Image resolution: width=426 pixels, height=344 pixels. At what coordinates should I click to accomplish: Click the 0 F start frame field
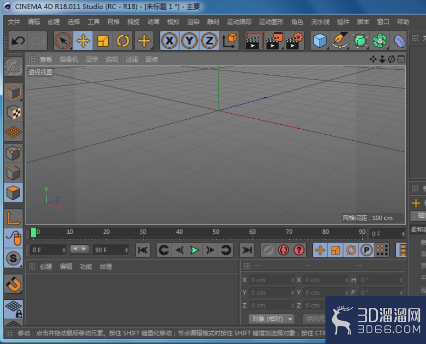click(48, 250)
